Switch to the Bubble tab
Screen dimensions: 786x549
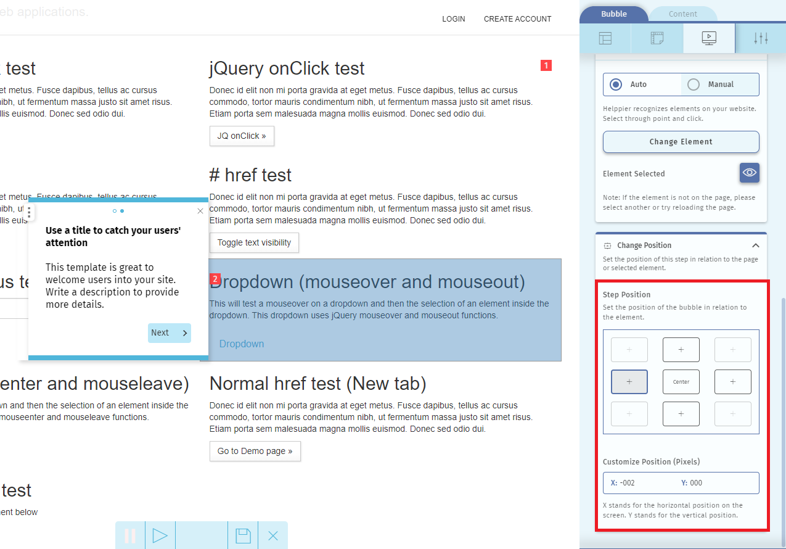pyautogui.click(x=613, y=14)
